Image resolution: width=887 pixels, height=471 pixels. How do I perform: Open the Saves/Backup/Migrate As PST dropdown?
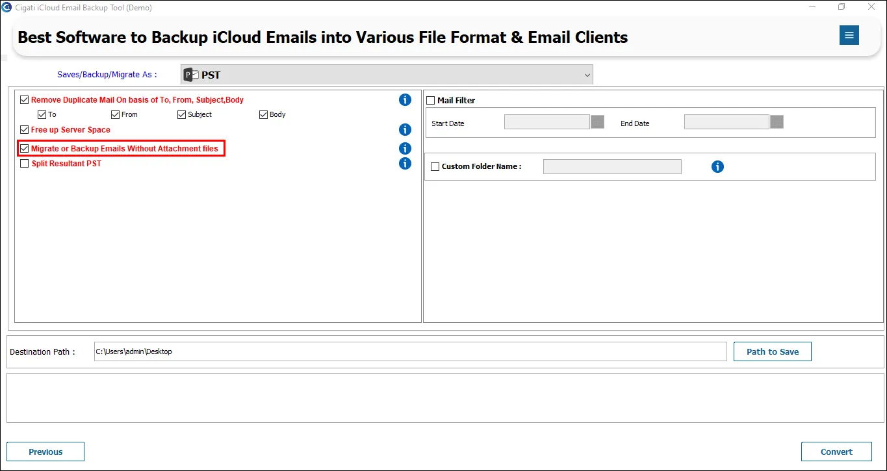click(387, 75)
